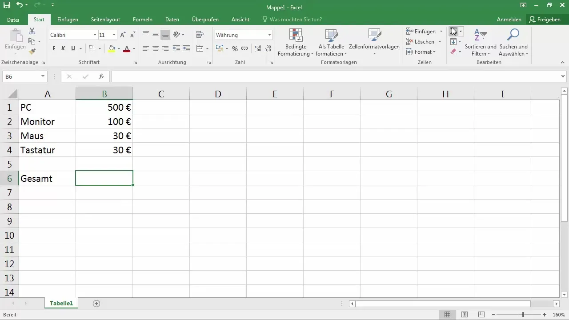Open the fill color dropdown arrow
Image resolution: width=569 pixels, height=320 pixels.
pyautogui.click(x=119, y=48)
